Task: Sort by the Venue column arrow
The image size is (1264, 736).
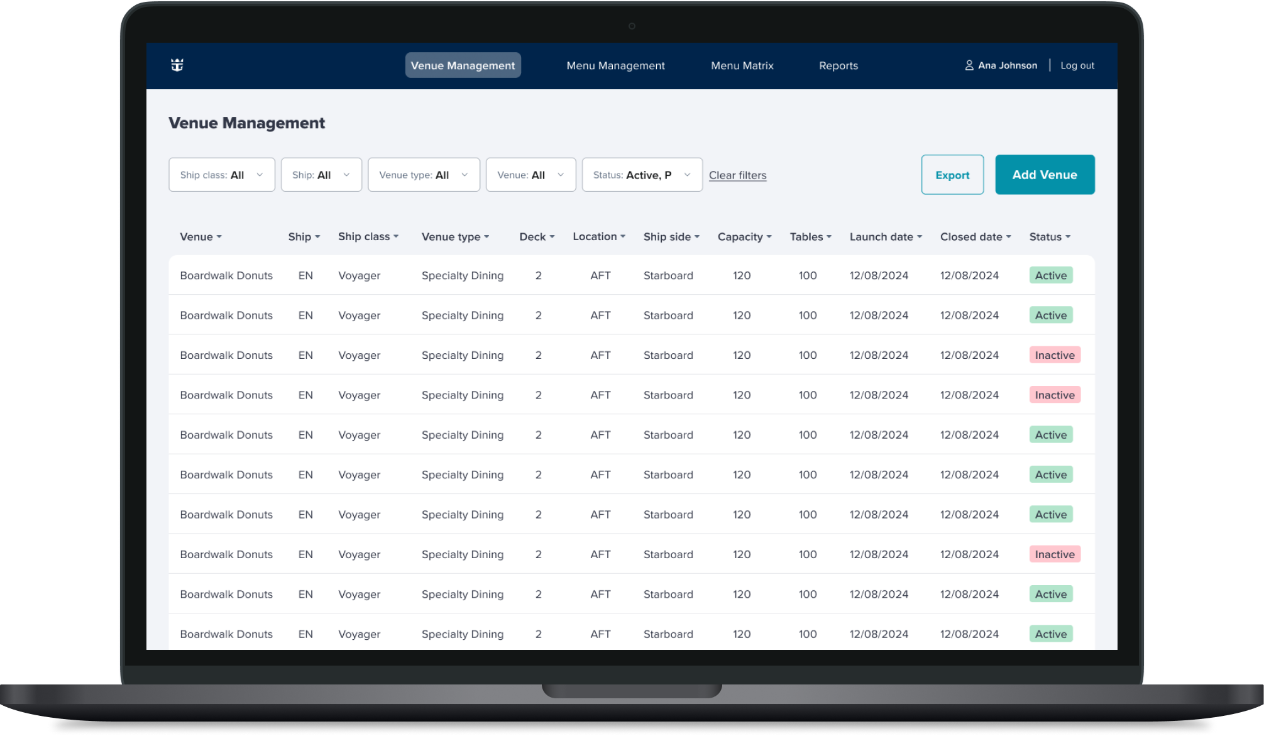Action: click(219, 237)
